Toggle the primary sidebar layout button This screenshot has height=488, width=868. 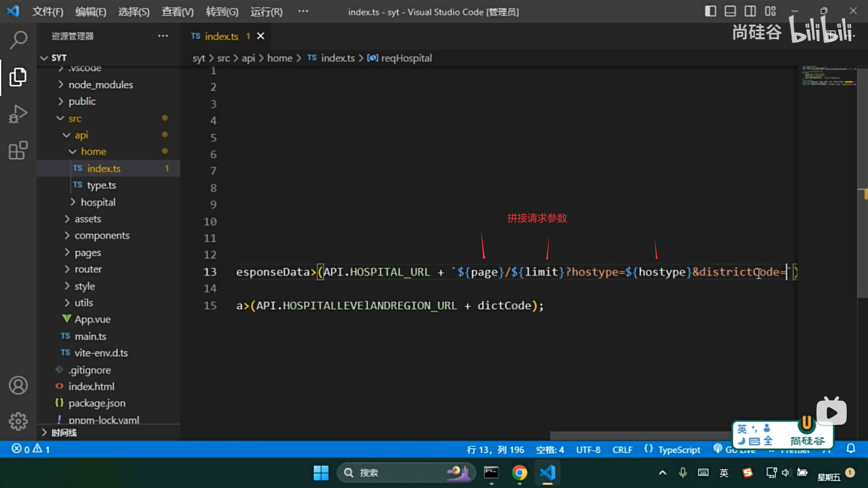[x=710, y=11]
